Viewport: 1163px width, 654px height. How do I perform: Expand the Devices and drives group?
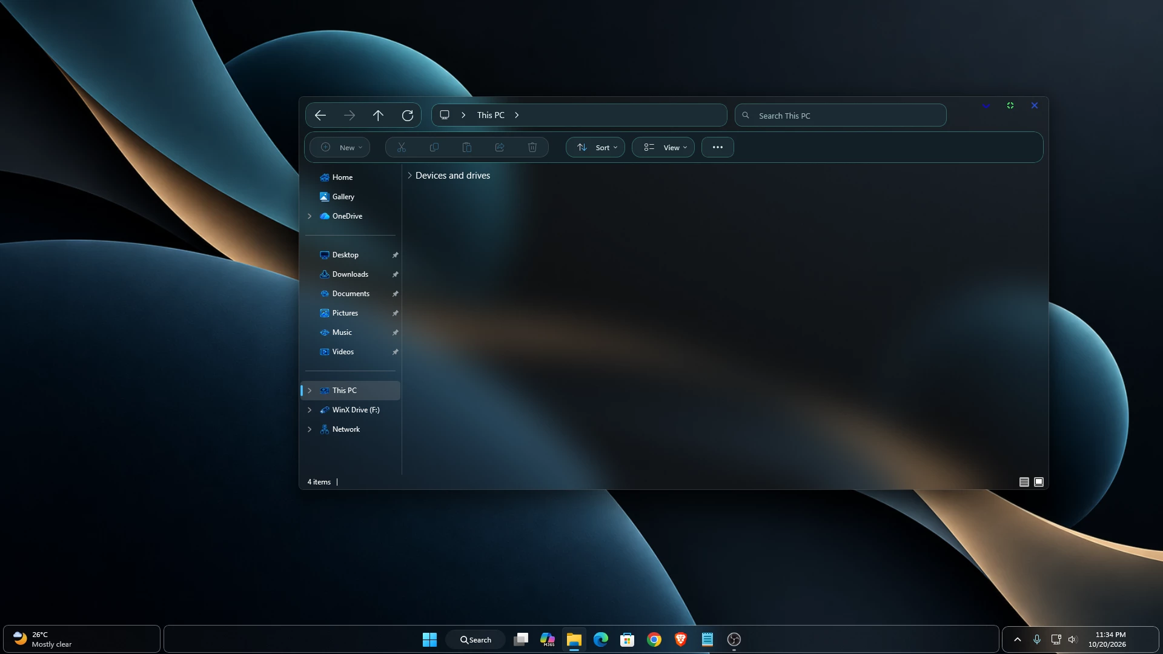pos(410,176)
